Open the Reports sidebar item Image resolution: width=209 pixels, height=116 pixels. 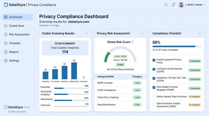(17, 52)
